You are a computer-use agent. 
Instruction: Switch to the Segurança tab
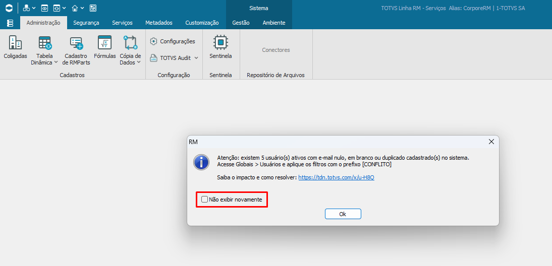pos(86,23)
